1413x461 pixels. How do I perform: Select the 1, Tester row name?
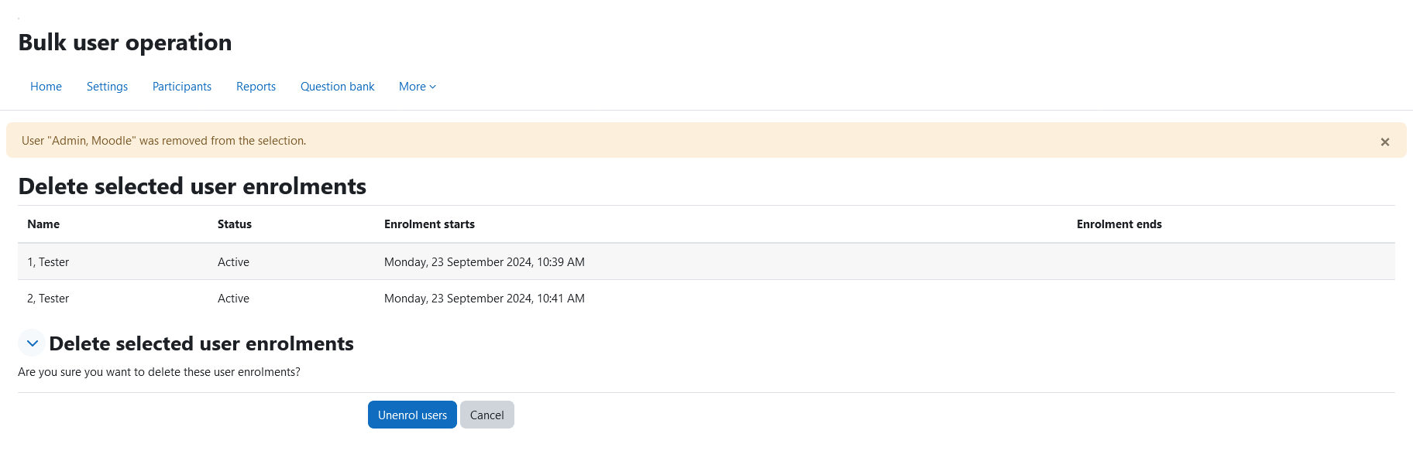point(48,262)
